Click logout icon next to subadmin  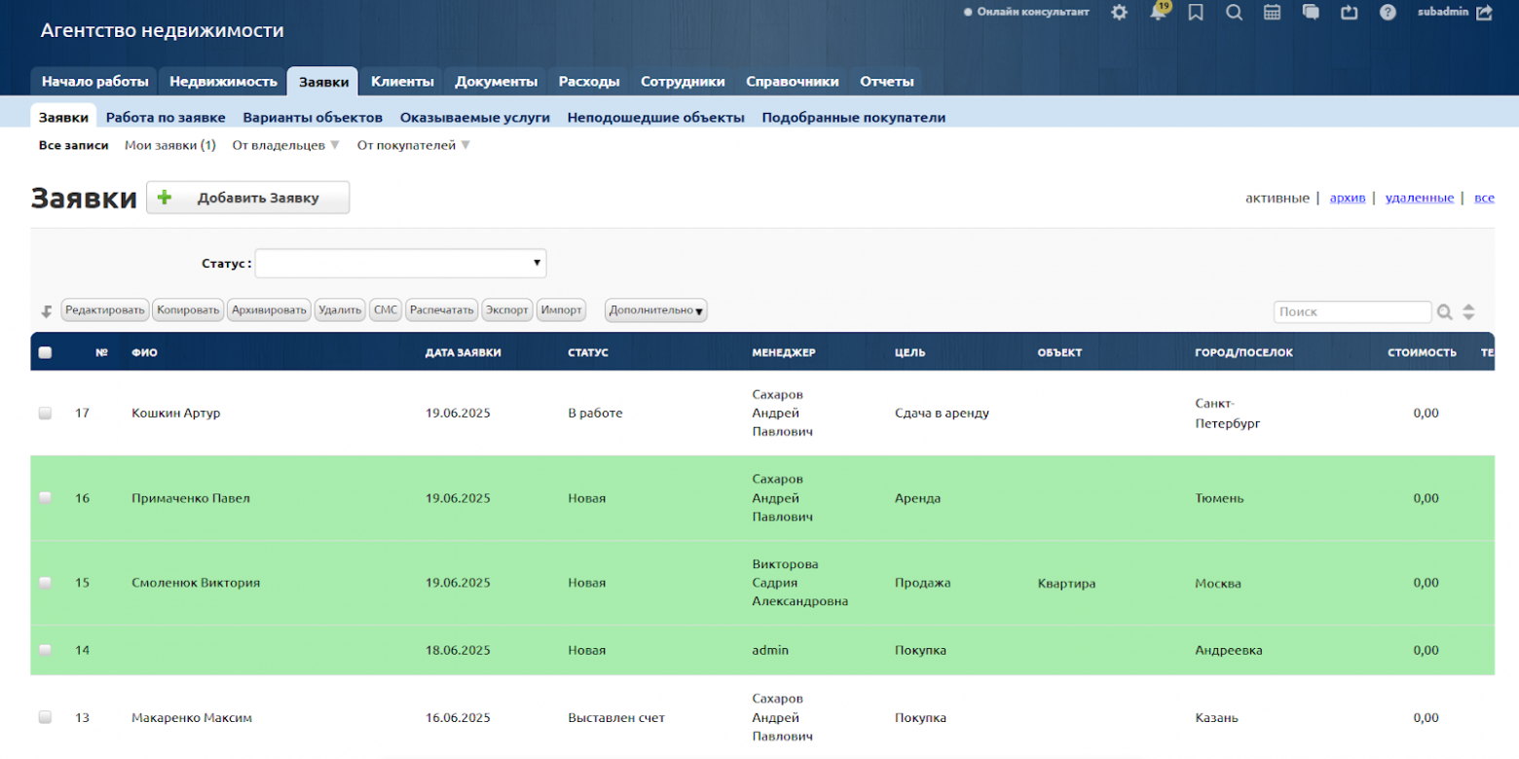click(1484, 13)
